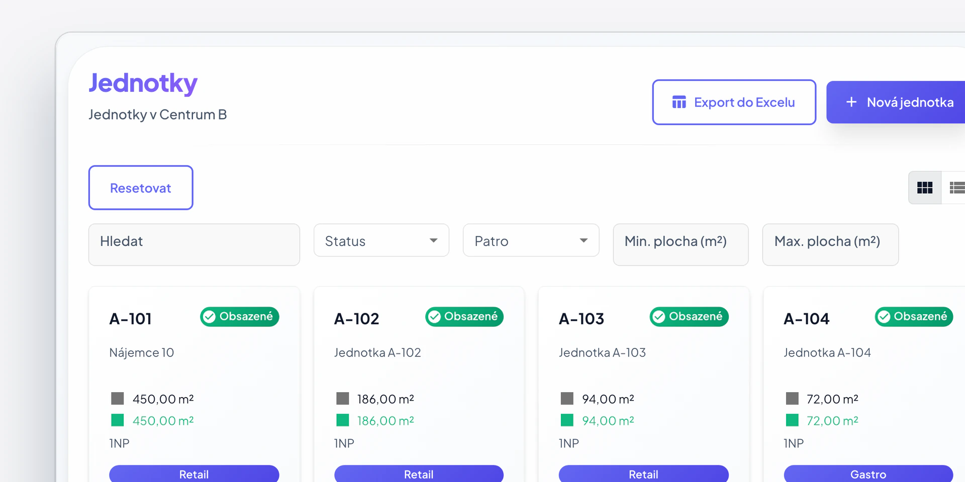
Task: Click the gray 186,00 m2 value
Action: point(385,399)
